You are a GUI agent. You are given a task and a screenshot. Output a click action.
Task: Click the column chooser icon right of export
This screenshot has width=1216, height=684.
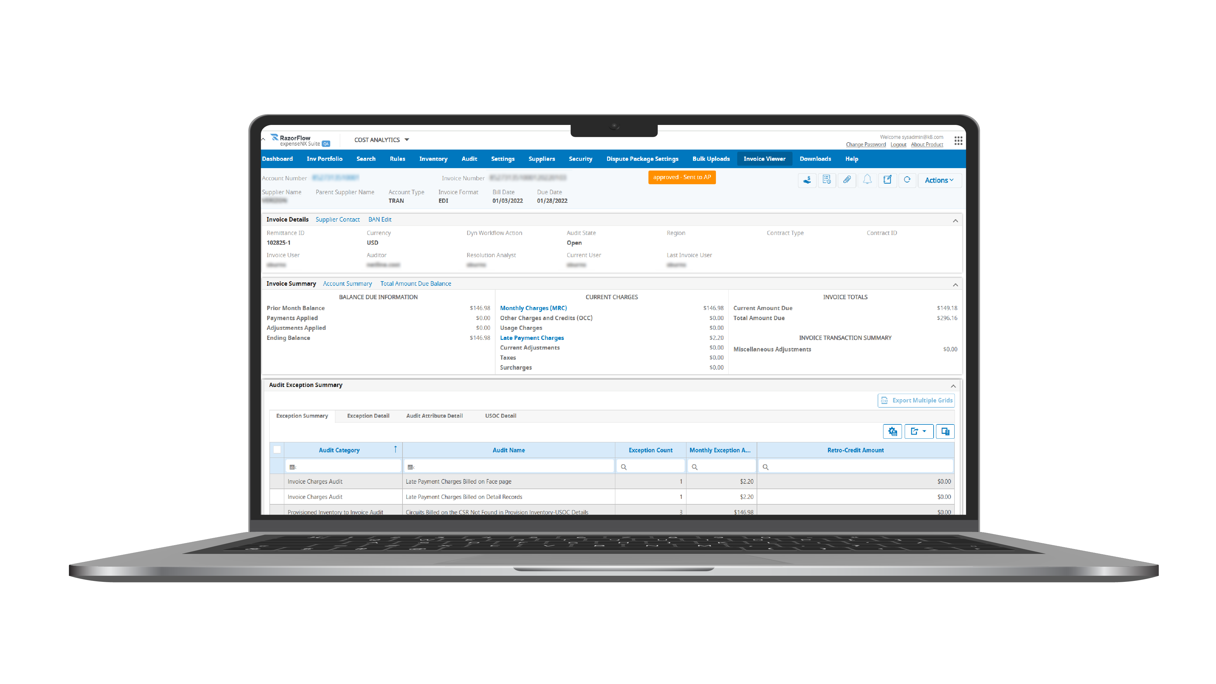[x=945, y=431]
